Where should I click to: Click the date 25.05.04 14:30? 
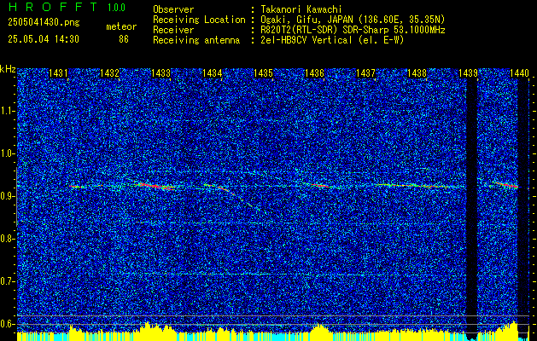(x=44, y=39)
